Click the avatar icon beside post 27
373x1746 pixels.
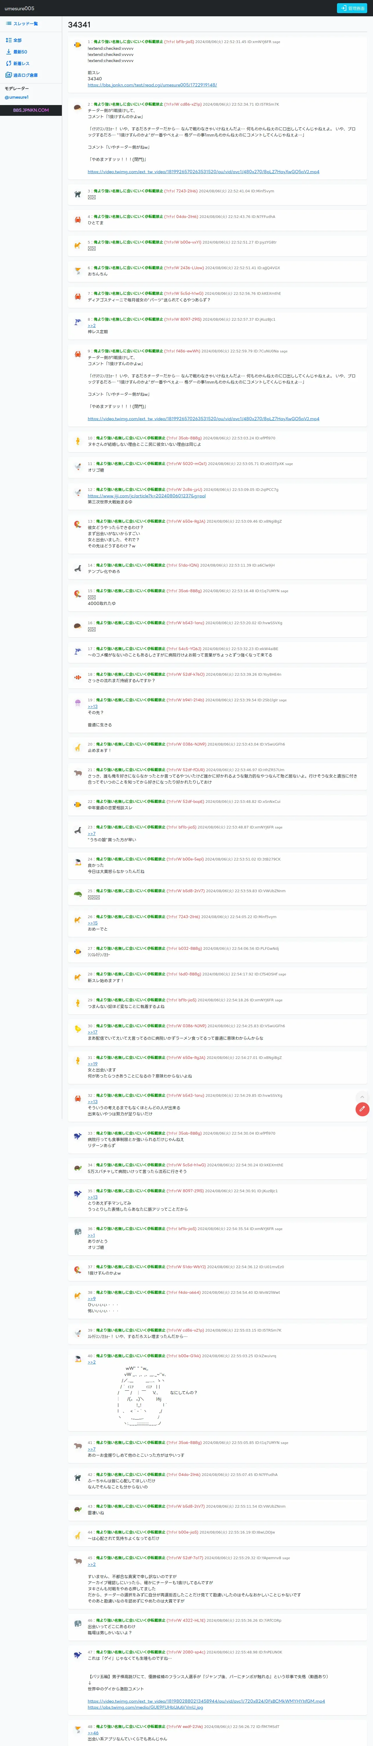[x=78, y=952]
